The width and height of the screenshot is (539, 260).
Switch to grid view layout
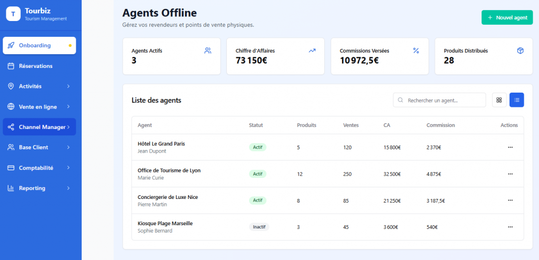tap(499, 100)
